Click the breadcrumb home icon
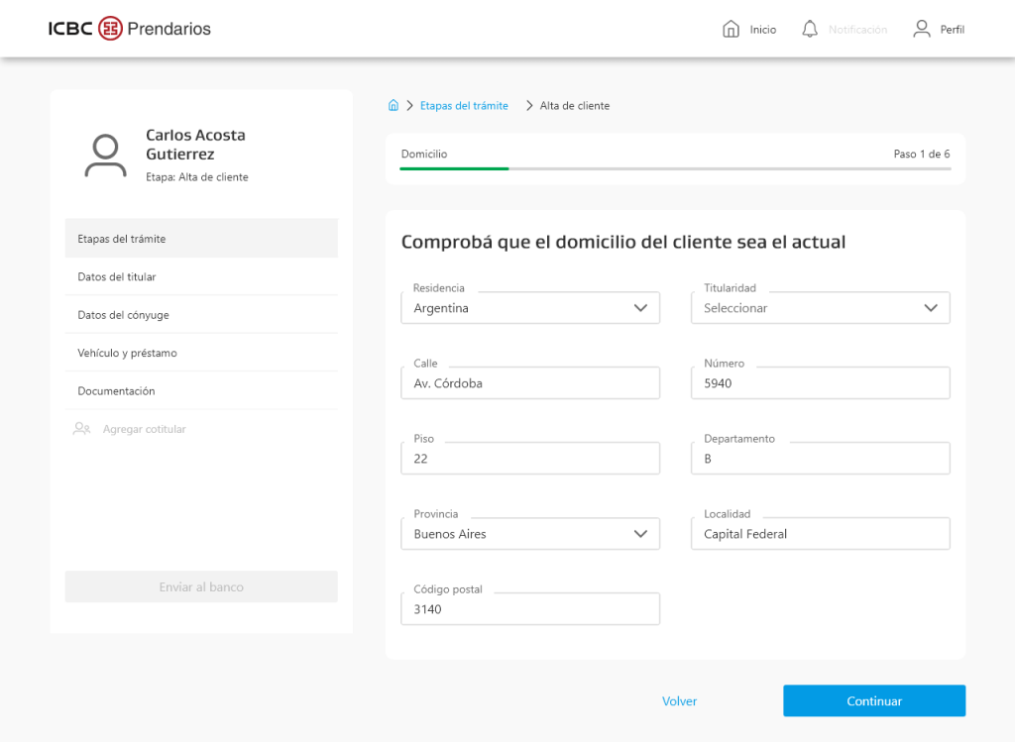Viewport: 1015px width, 742px height. pyautogui.click(x=393, y=105)
